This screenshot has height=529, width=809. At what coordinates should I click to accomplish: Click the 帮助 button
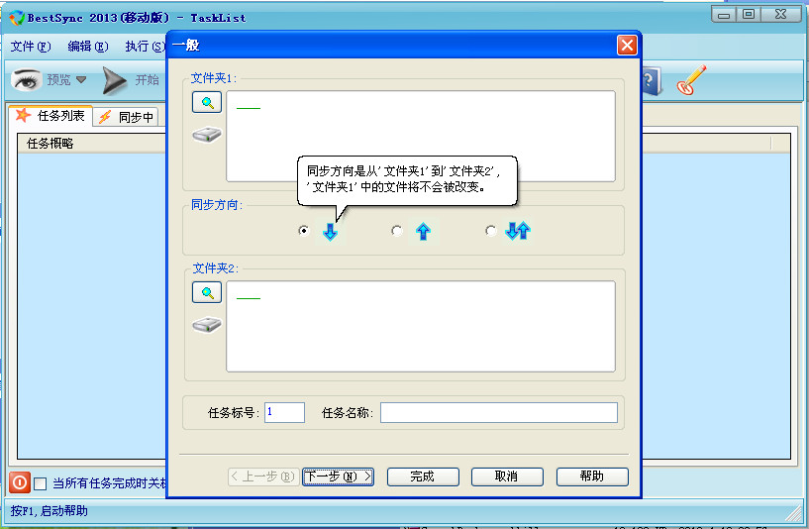[x=592, y=476]
